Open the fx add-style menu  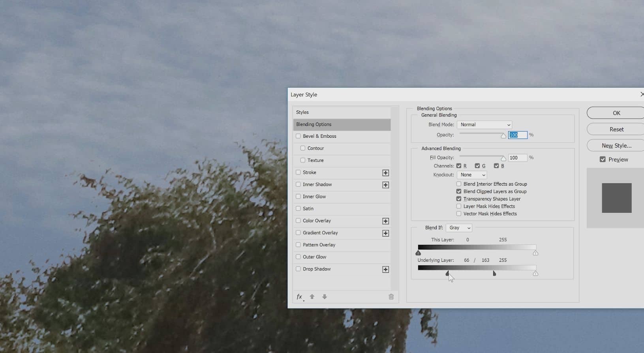pos(300,297)
